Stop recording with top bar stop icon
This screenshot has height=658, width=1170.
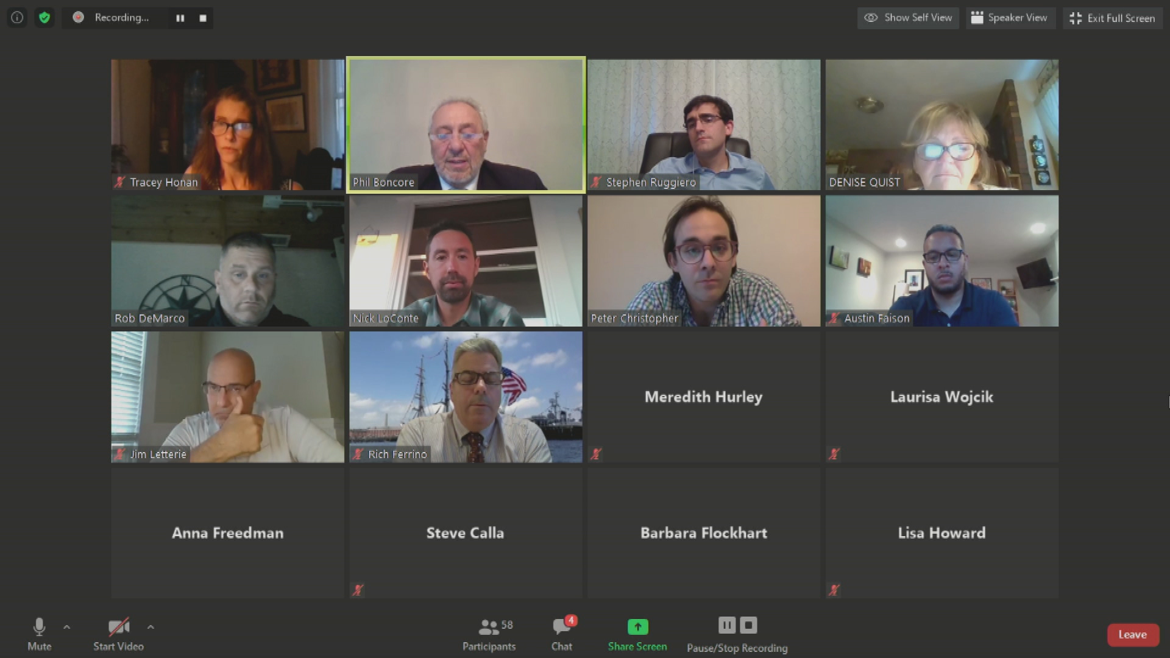coord(203,18)
